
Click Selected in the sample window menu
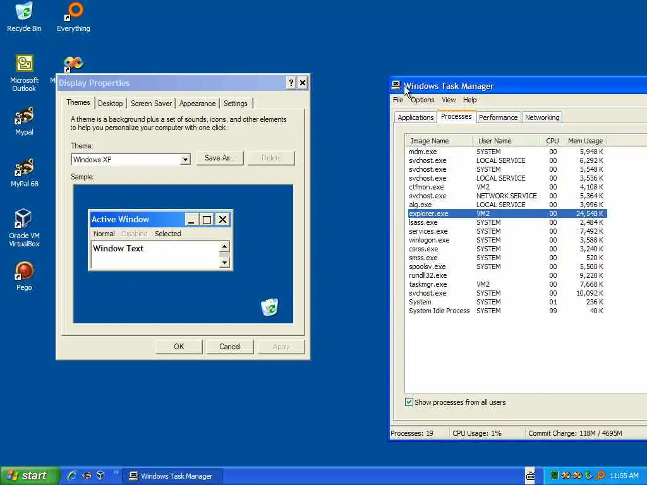point(167,234)
